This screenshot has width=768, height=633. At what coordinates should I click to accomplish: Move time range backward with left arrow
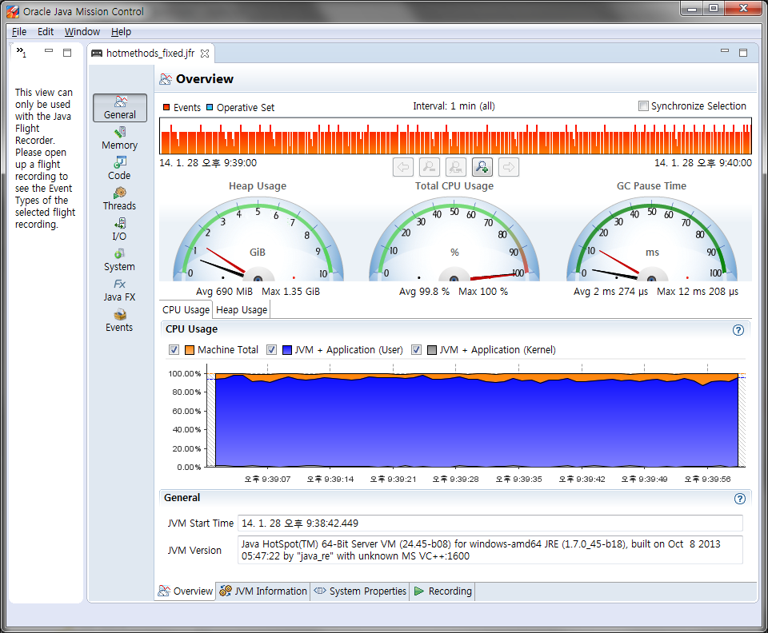click(x=402, y=167)
